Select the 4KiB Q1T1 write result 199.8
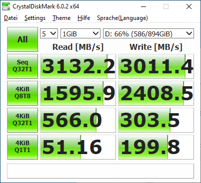This screenshot has height=183, width=201. tap(156, 147)
